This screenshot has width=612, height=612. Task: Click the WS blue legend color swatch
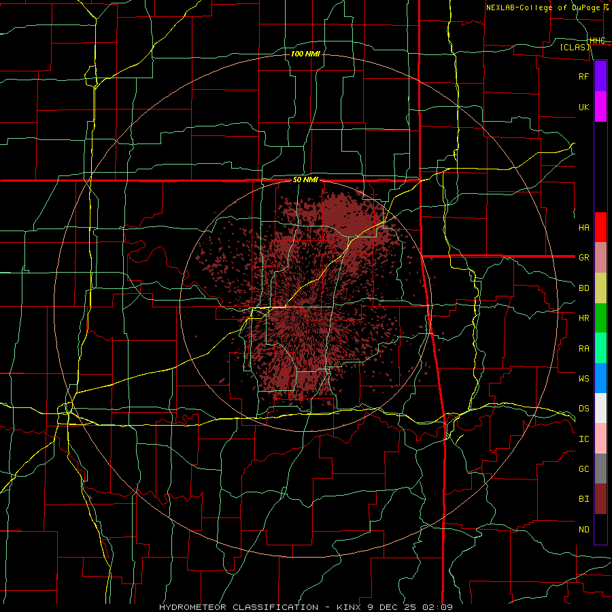point(600,378)
